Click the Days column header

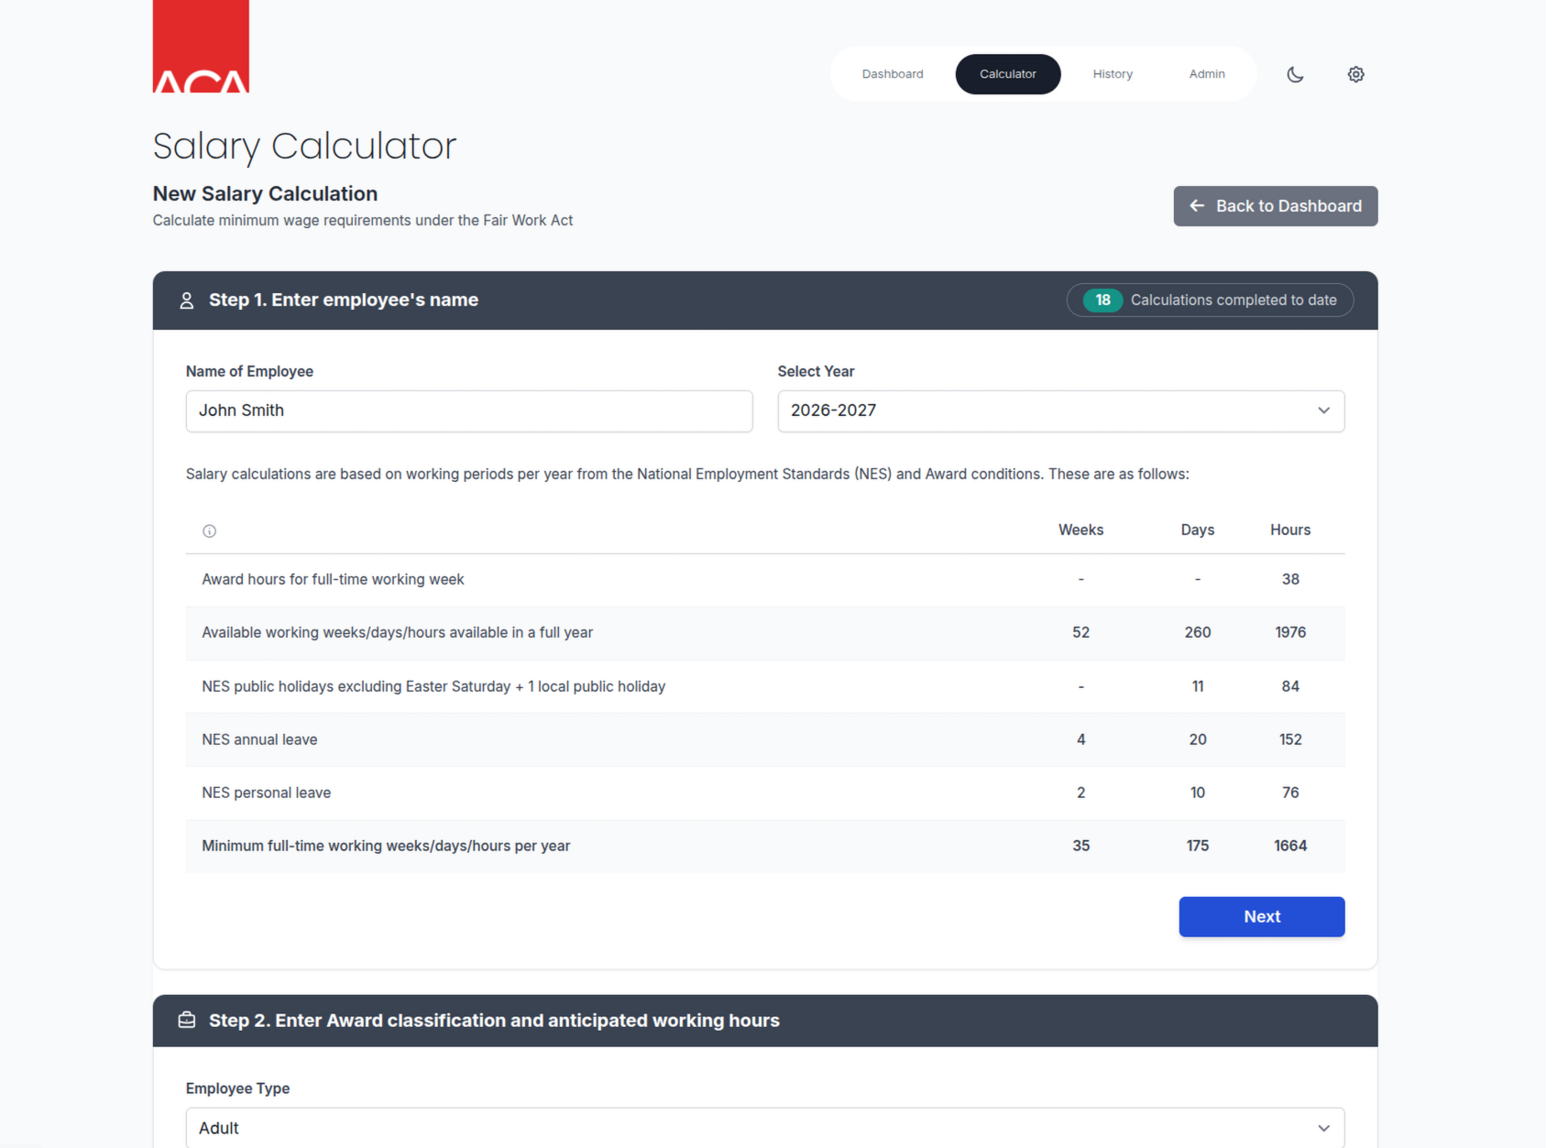(x=1198, y=530)
